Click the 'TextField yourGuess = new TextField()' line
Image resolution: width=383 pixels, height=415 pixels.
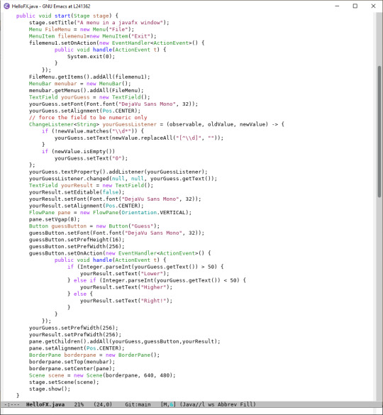pos(89,97)
